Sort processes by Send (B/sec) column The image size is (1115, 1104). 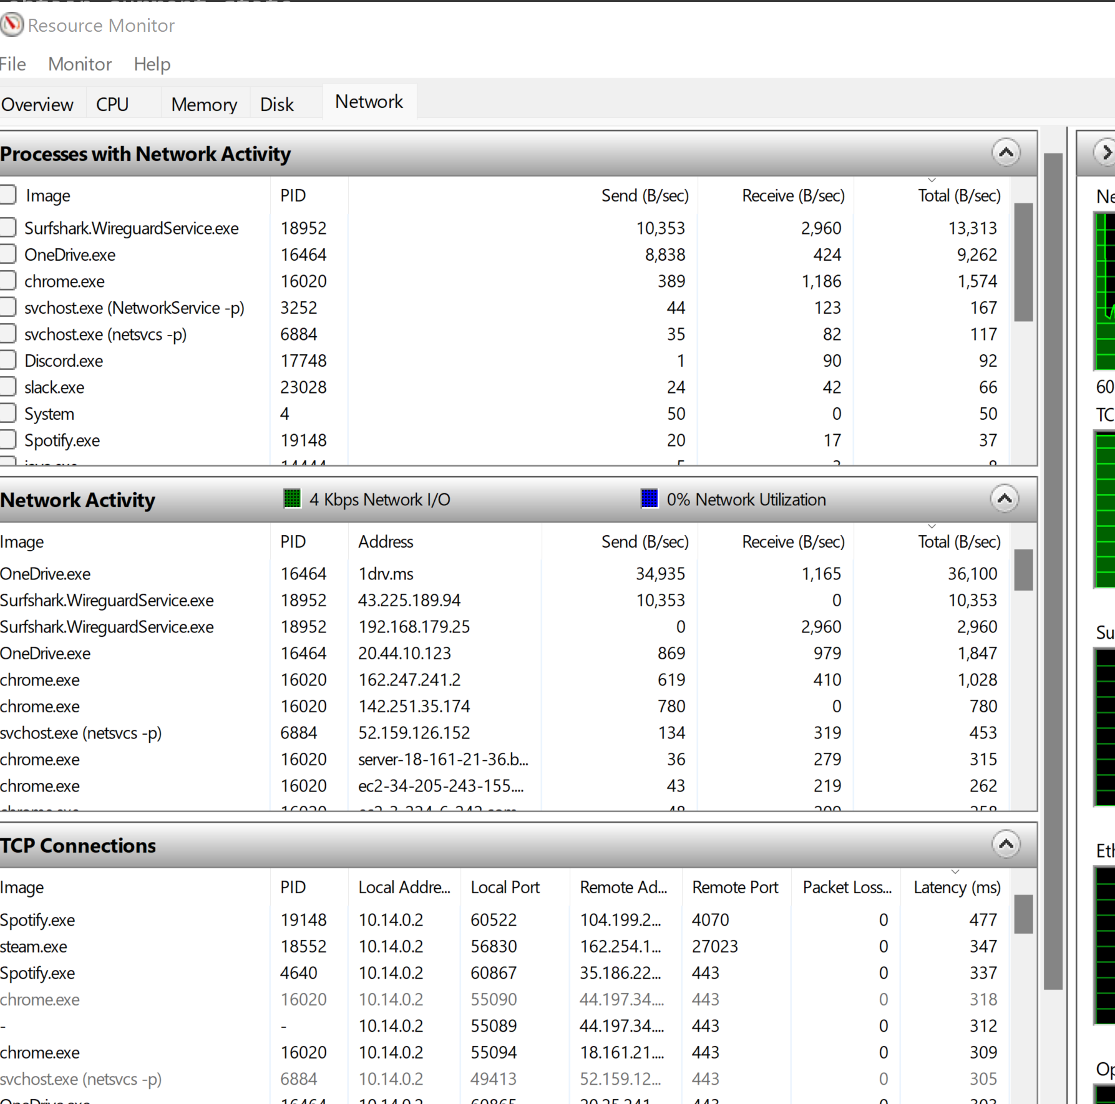[645, 195]
